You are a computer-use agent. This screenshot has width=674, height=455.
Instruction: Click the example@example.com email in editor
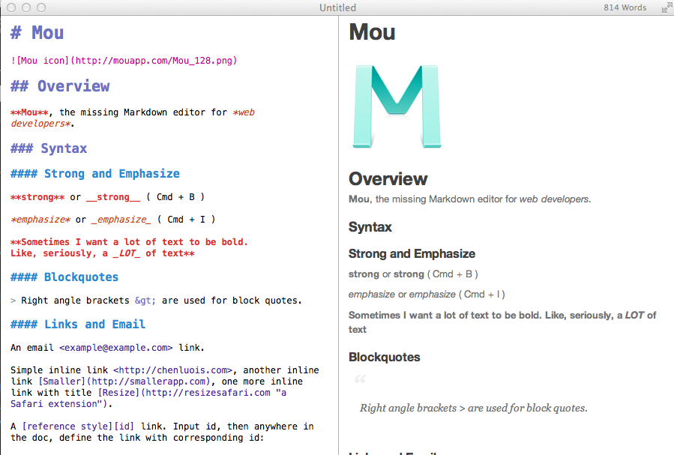[116, 348]
